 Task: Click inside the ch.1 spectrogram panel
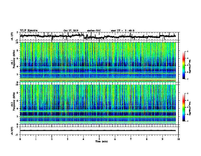coord(98,62)
